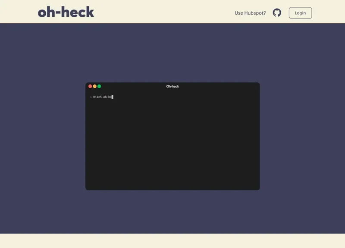Viewport: 345px width, 248px height.
Task: Click the tilde home directory symbol in the prompt
Action: tap(90, 96)
